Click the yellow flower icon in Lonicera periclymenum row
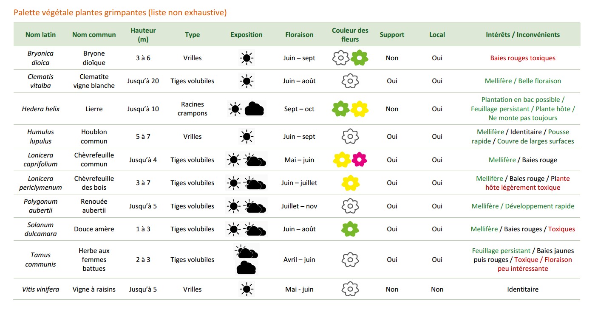Screen dimensions: 595x309 coord(351,183)
